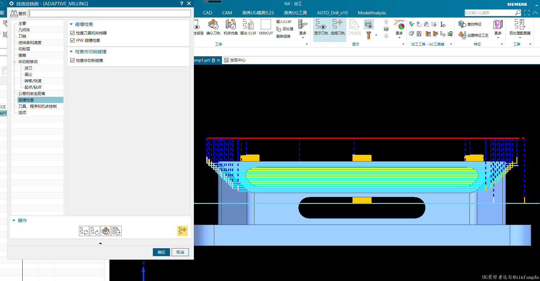Open the 燕秀UG工具 tab
The image size is (540, 281).
(295, 13)
